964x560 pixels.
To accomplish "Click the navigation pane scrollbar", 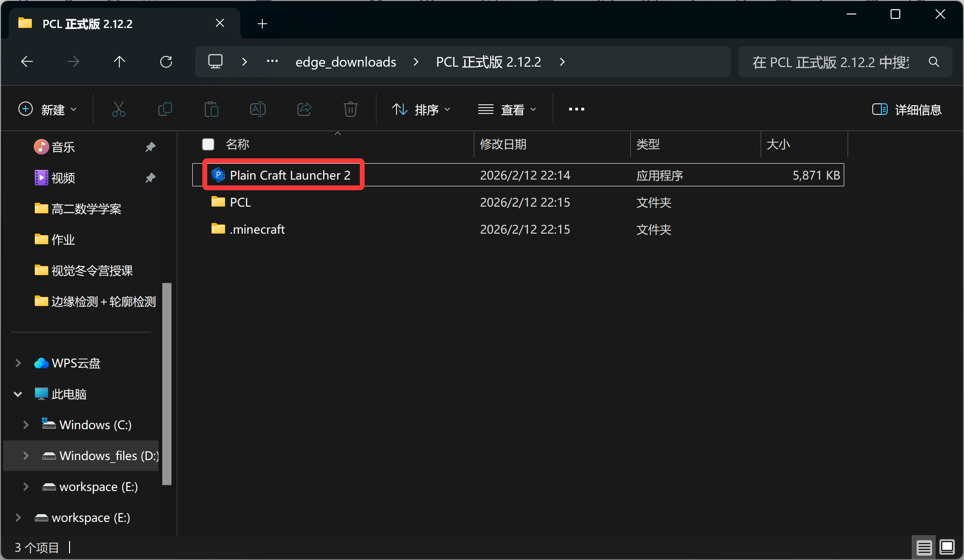I will pos(167,383).
